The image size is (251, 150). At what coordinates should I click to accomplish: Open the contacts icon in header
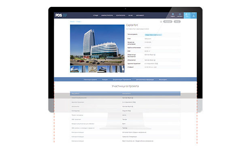click(x=180, y=15)
